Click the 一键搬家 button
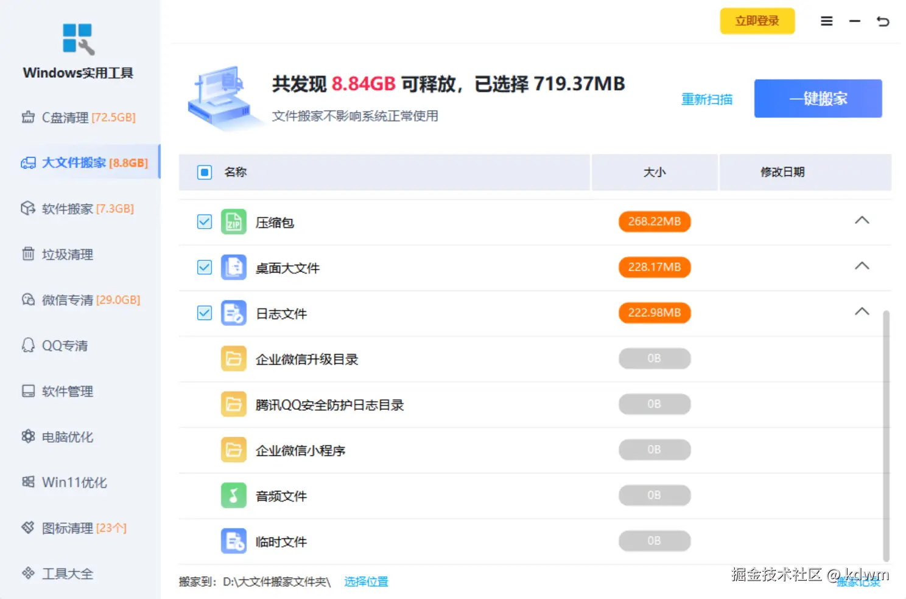906x599 pixels. coord(818,99)
